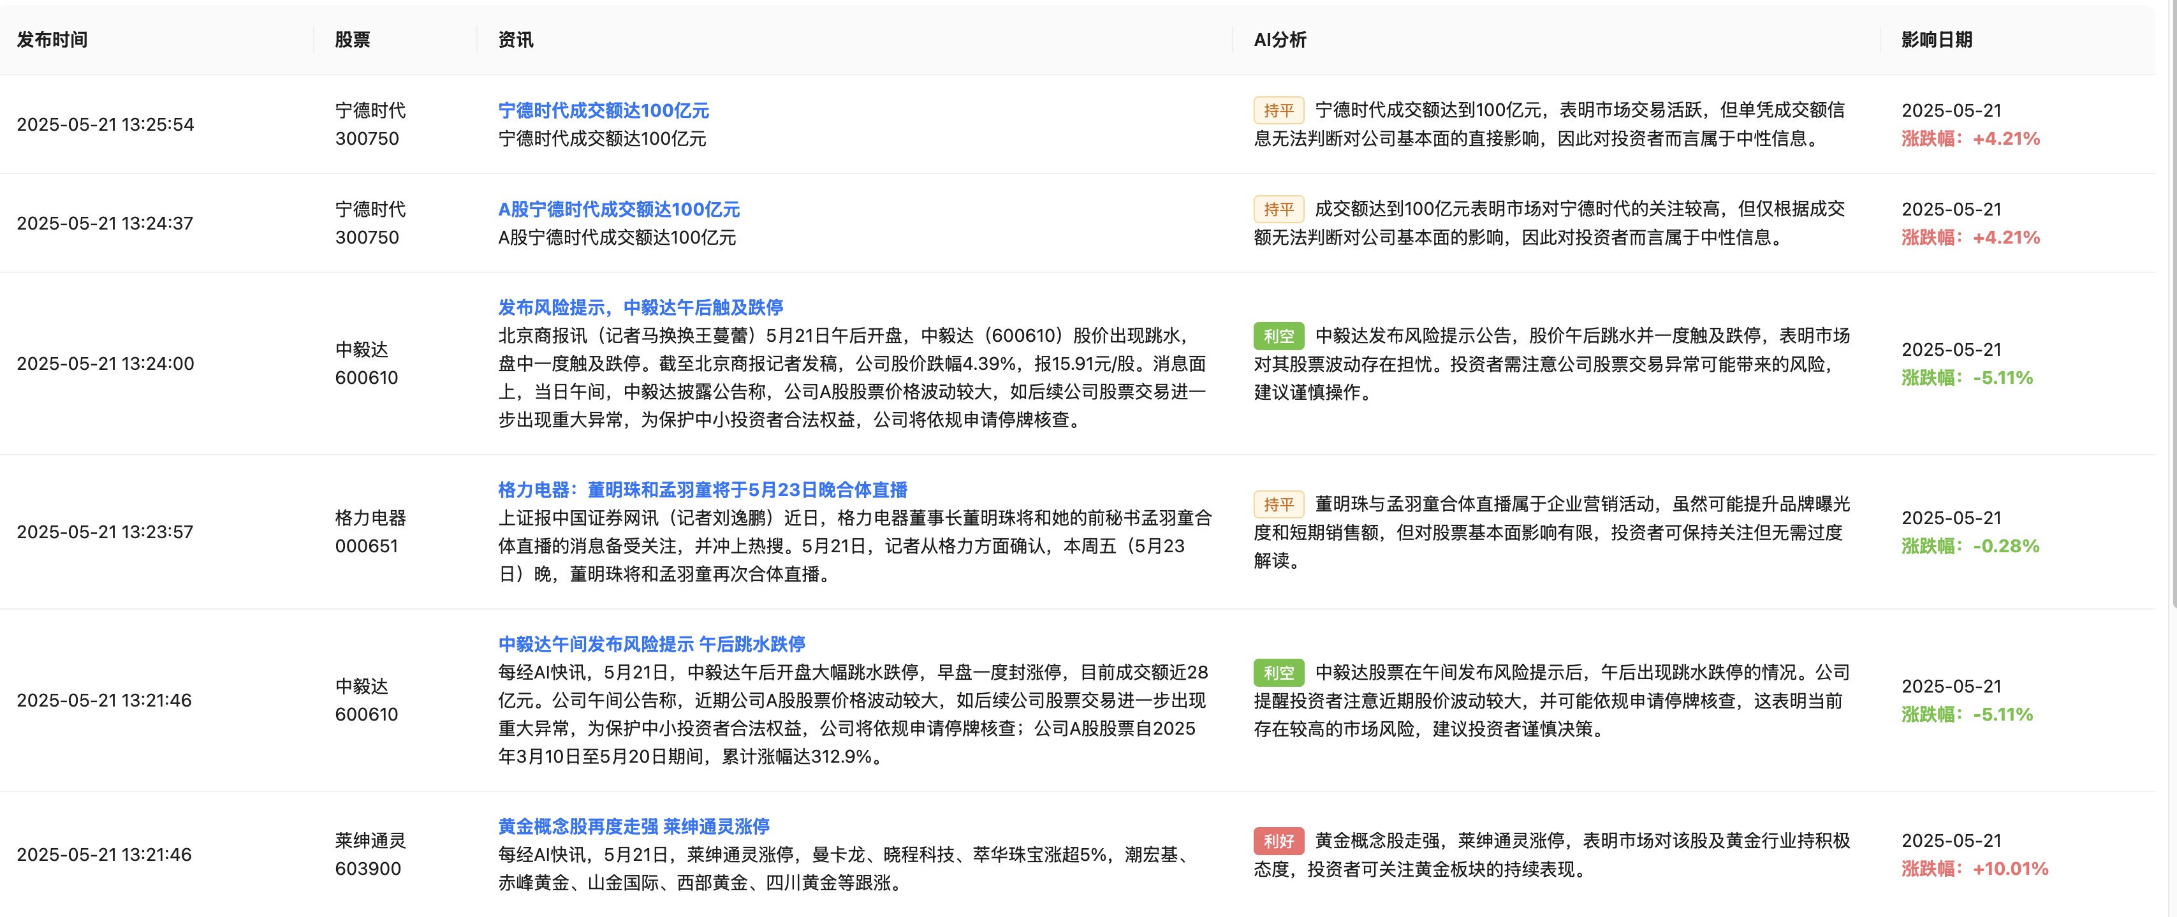
Task: Open the 宁德时代成交额达100亿元 news link
Action: (603, 110)
